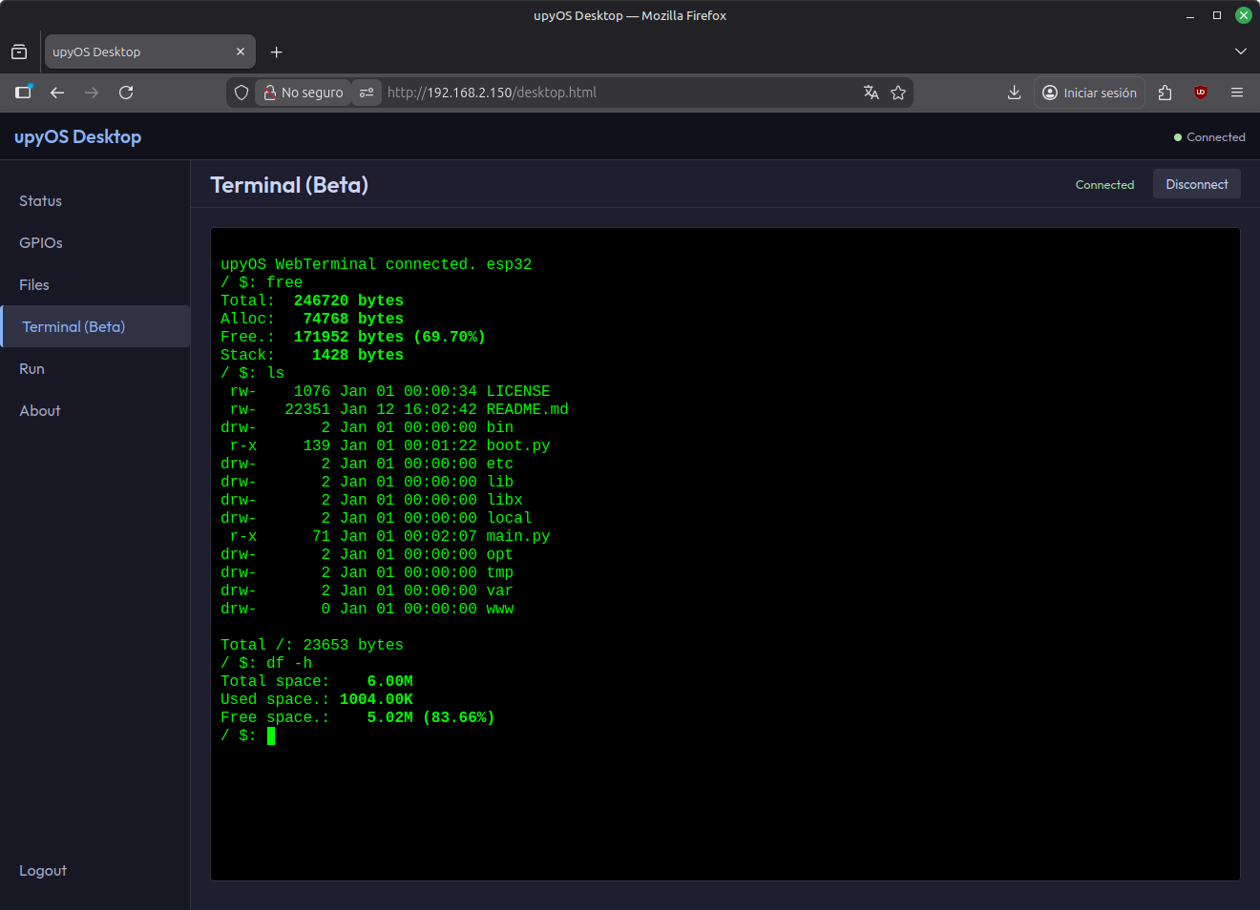The width and height of the screenshot is (1260, 910).
Task: Minimize the Firefox window
Action: (x=1190, y=15)
